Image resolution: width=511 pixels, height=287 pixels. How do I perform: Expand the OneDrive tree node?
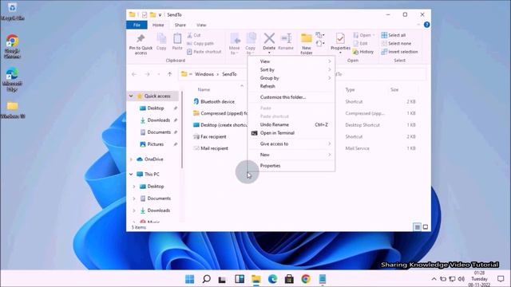coord(131,159)
